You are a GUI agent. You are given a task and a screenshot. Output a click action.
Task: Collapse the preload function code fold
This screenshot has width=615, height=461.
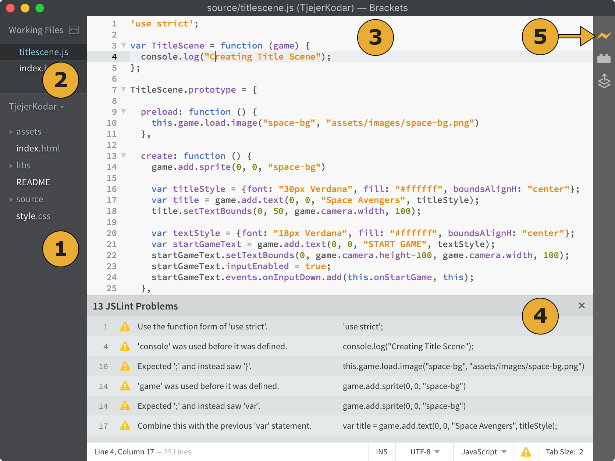point(124,111)
